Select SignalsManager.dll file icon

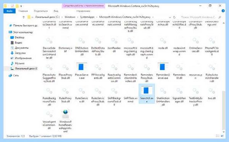[179, 90]
